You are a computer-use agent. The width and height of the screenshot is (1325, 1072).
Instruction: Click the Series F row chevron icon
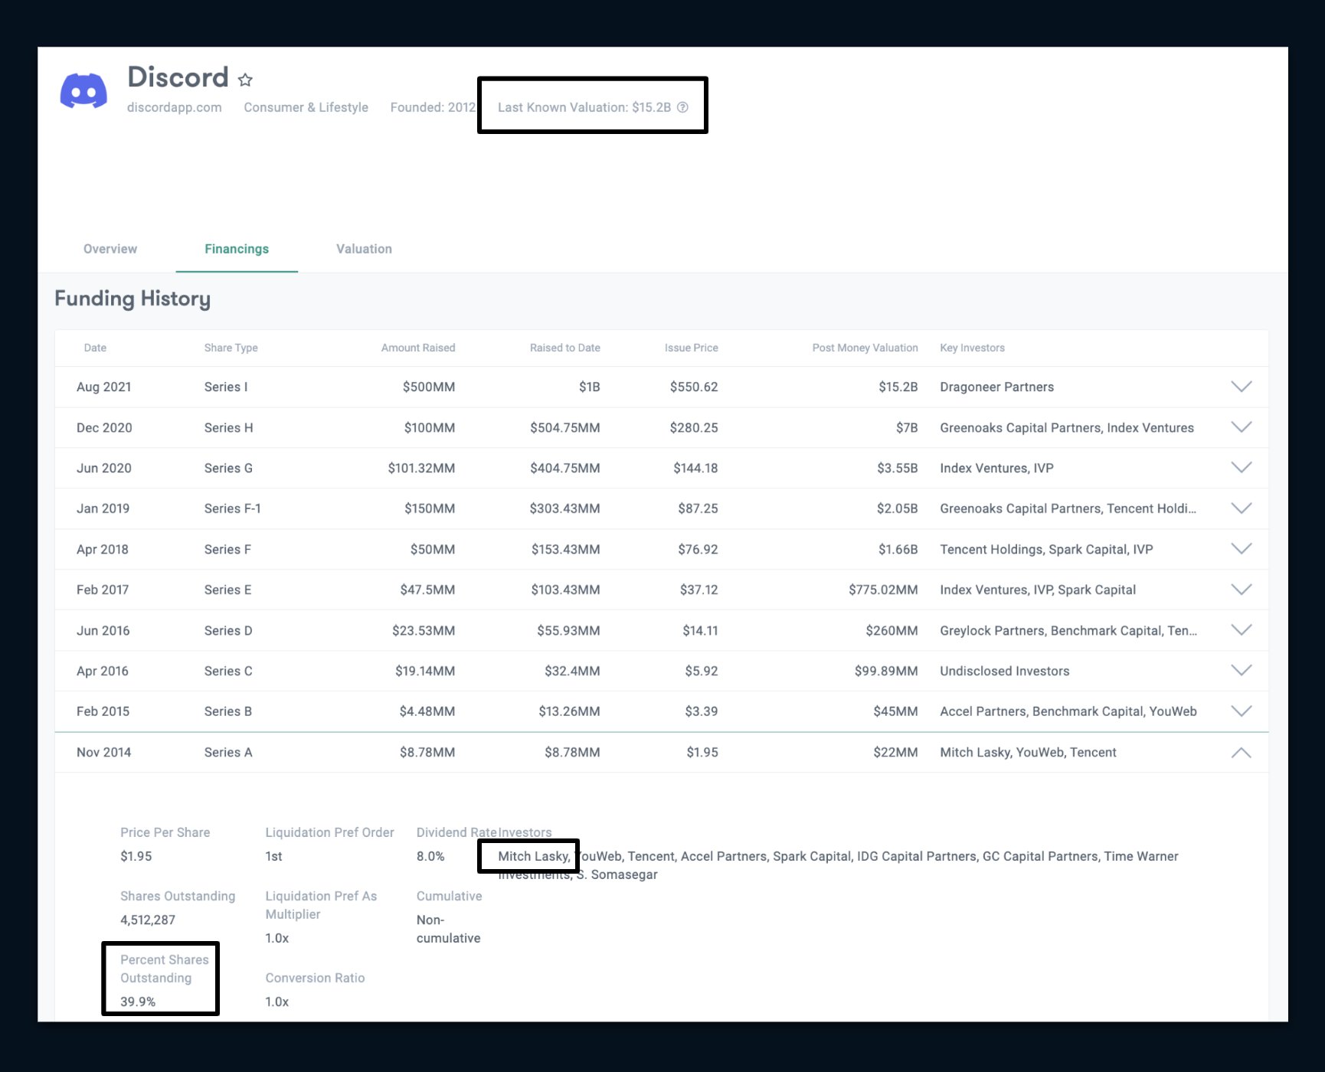1241,549
